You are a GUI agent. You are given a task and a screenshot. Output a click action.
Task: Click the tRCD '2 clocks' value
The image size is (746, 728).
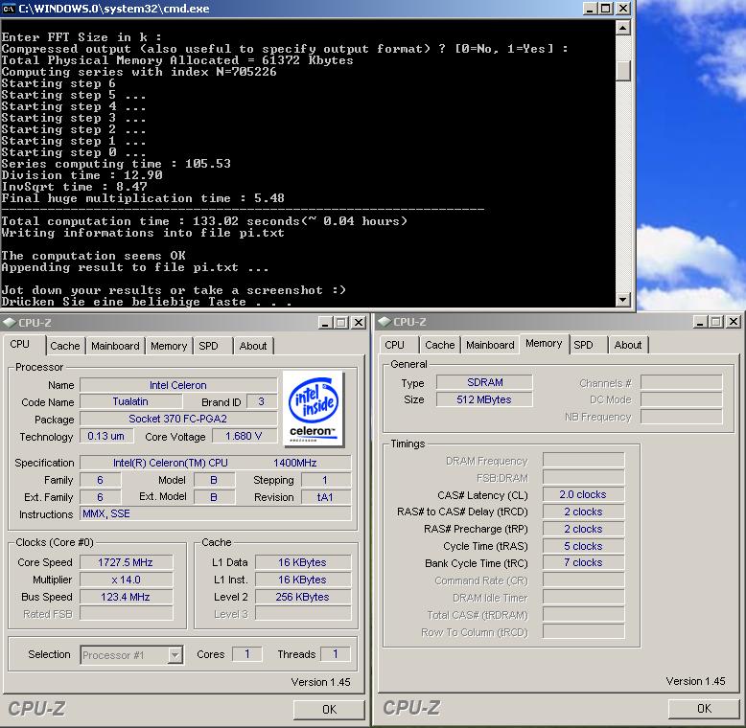[x=583, y=512]
